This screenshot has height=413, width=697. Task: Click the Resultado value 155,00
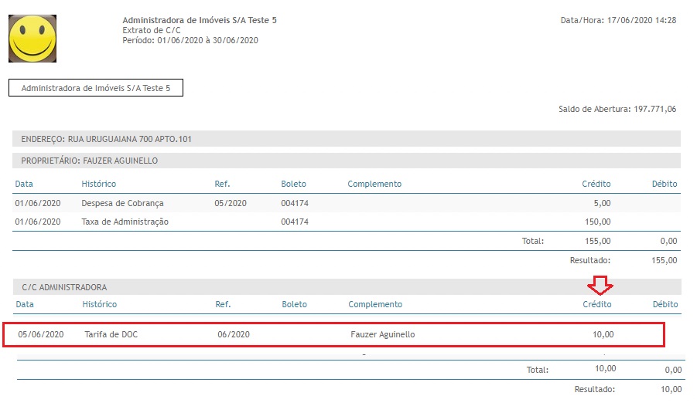665,261
